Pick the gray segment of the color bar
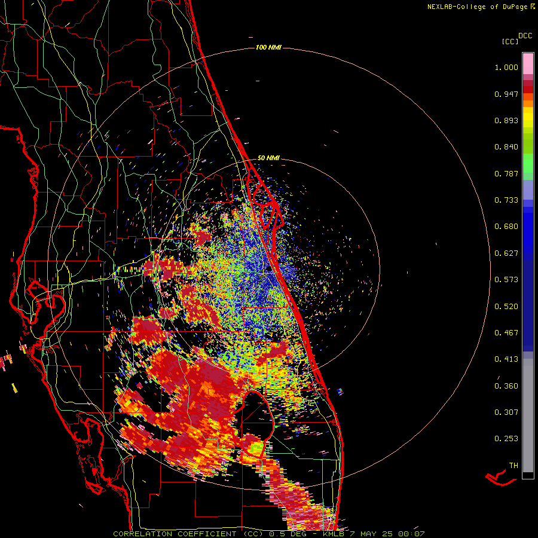 tap(528, 415)
